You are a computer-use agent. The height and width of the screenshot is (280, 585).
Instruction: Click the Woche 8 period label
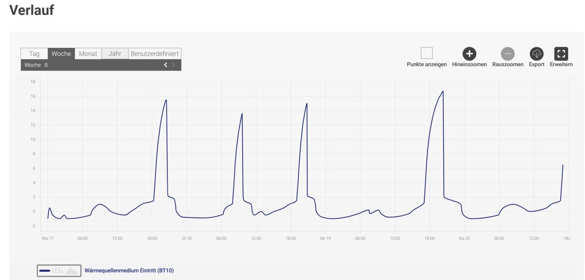coord(37,65)
